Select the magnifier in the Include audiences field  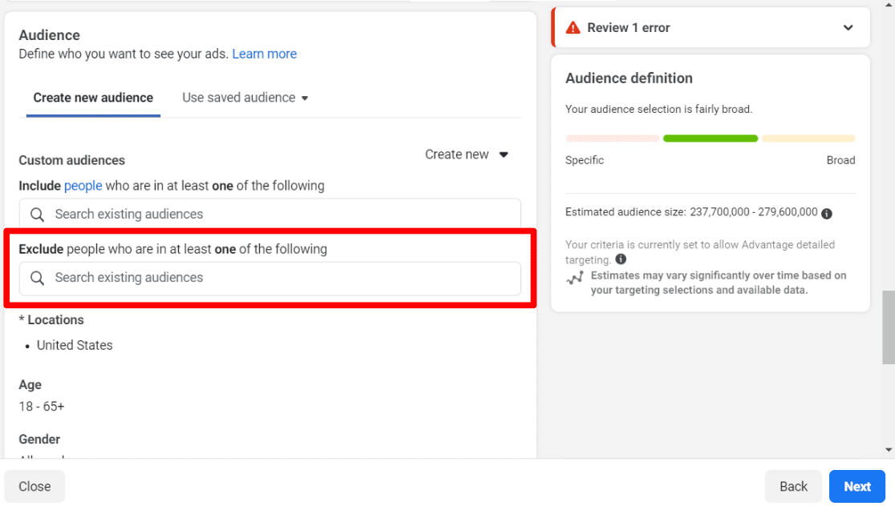pyautogui.click(x=36, y=214)
